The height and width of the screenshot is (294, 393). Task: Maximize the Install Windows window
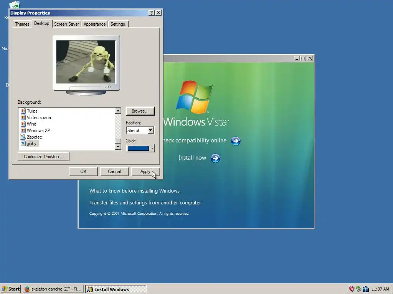[303, 59]
